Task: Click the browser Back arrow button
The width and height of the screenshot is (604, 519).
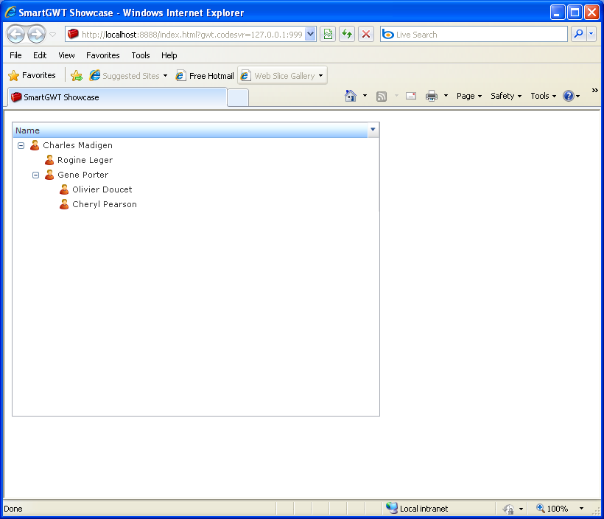Action: (15, 35)
